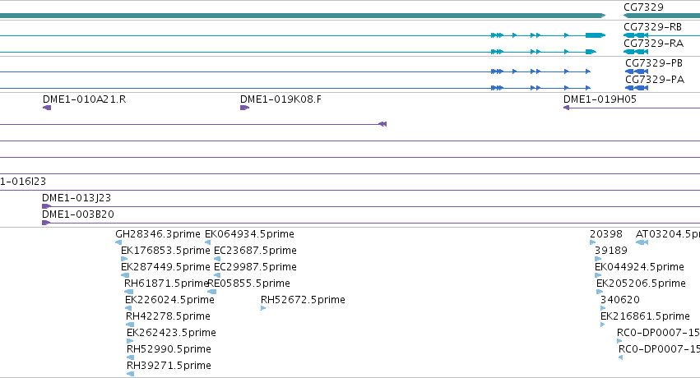
Task: Select the EK044924.5prime EST arrow
Action: click(598, 275)
